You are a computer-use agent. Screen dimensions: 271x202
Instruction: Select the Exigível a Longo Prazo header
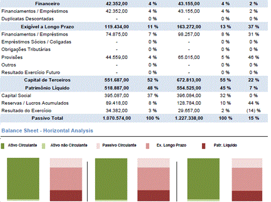47,27
